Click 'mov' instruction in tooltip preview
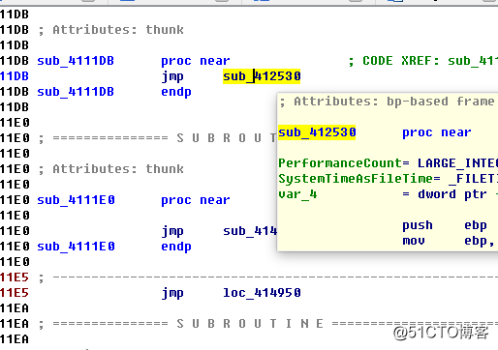498x350 pixels. pos(414,241)
